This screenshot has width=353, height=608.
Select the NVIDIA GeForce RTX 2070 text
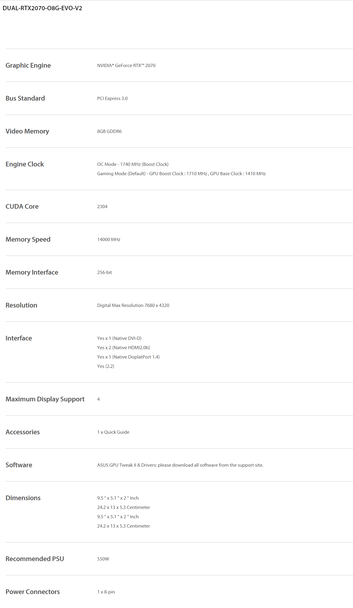coord(126,66)
